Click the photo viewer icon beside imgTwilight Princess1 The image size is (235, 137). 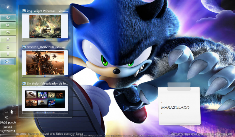[24, 11]
